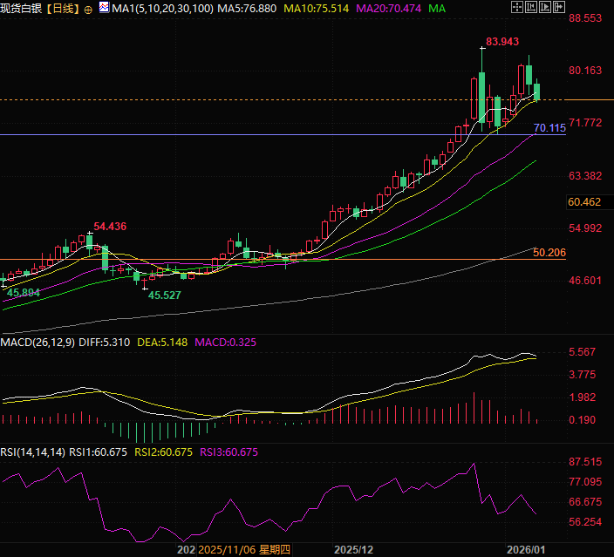
Task: Select the purple MA20:70.474 legend label
Action: (x=386, y=9)
